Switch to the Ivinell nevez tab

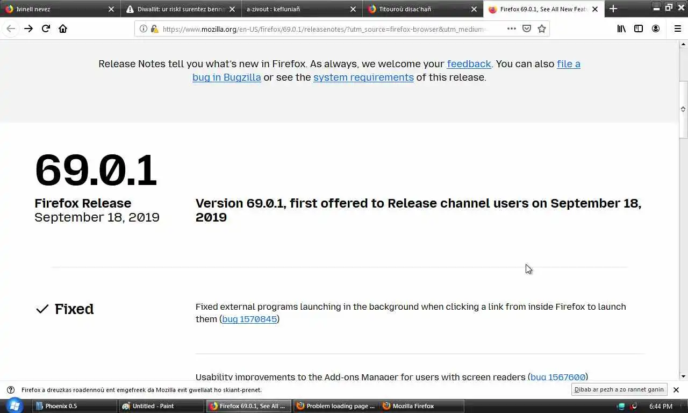tap(60, 9)
